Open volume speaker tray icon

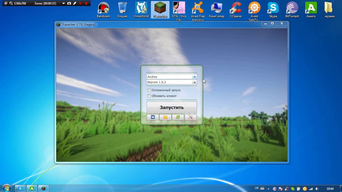317,189
